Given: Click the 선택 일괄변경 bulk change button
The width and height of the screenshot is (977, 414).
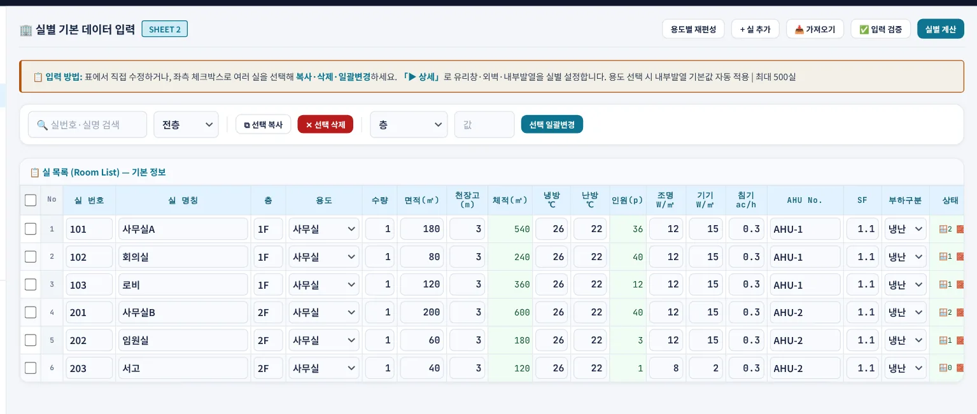Looking at the screenshot, I should click(x=552, y=125).
